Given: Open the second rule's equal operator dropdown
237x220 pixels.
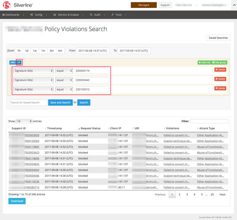Looking at the screenshot, I should coord(64,80).
